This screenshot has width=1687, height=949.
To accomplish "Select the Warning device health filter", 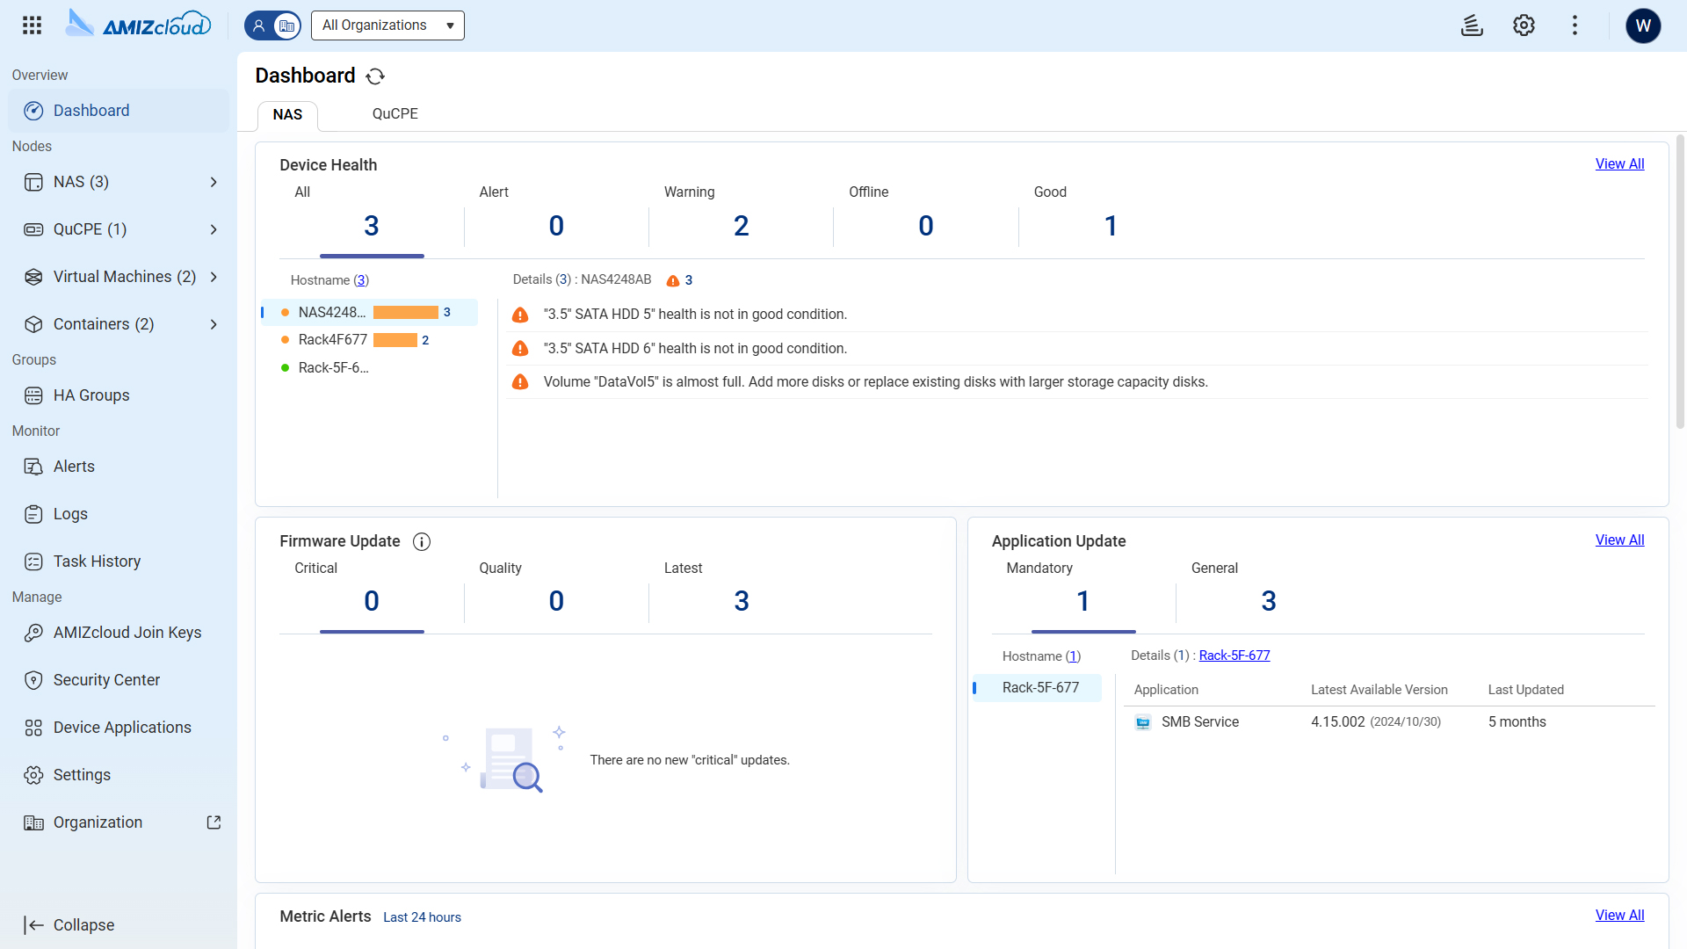I will pos(741,226).
